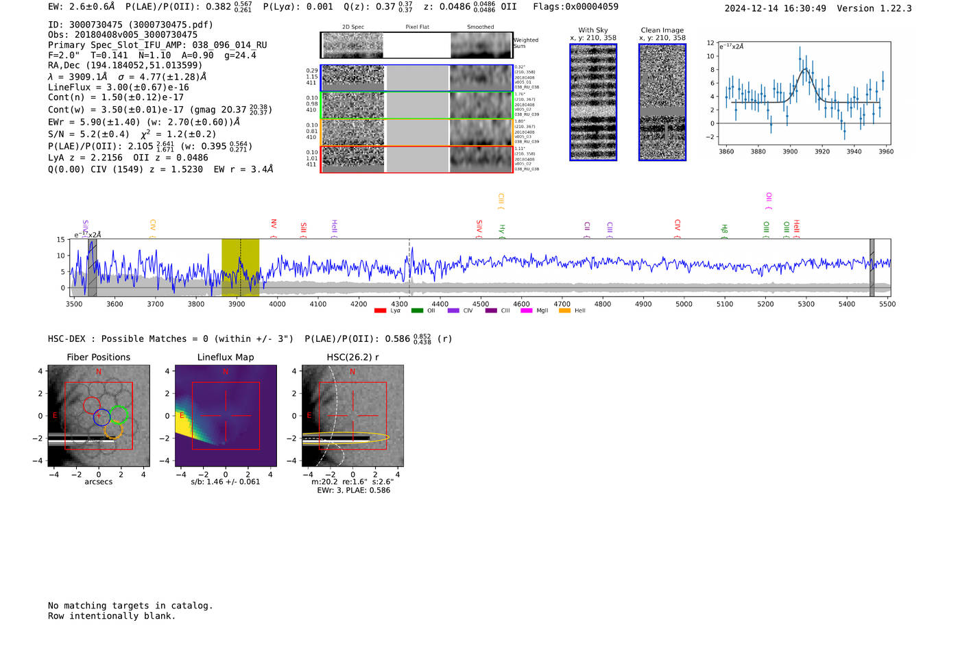Viewport: 960px width, 653px height.
Task: Click the ID: 3000730475 line
Action: 130,25
